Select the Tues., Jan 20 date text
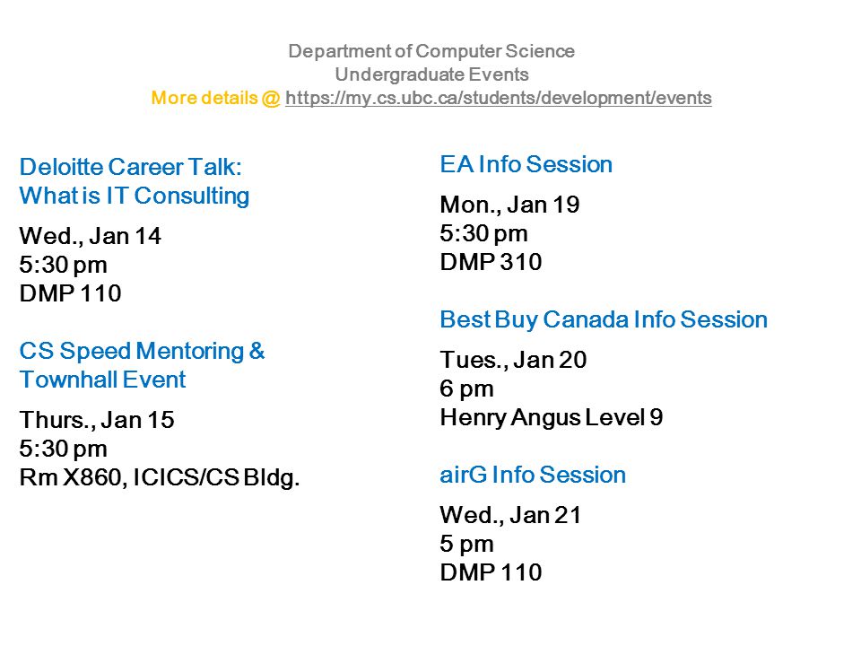 click(x=513, y=361)
